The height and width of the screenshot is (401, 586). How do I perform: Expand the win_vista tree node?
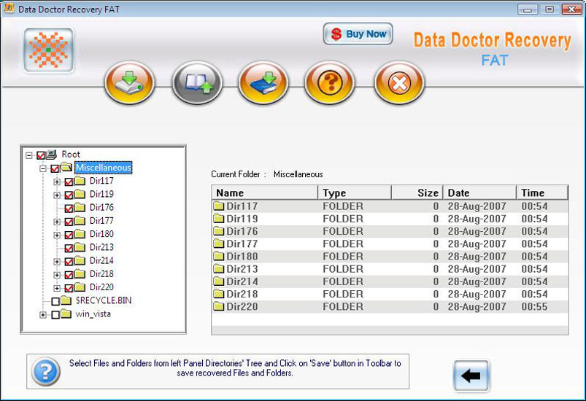pos(43,315)
